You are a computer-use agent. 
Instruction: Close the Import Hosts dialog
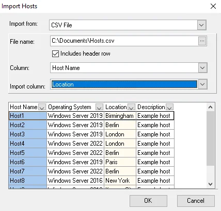point(213,6)
